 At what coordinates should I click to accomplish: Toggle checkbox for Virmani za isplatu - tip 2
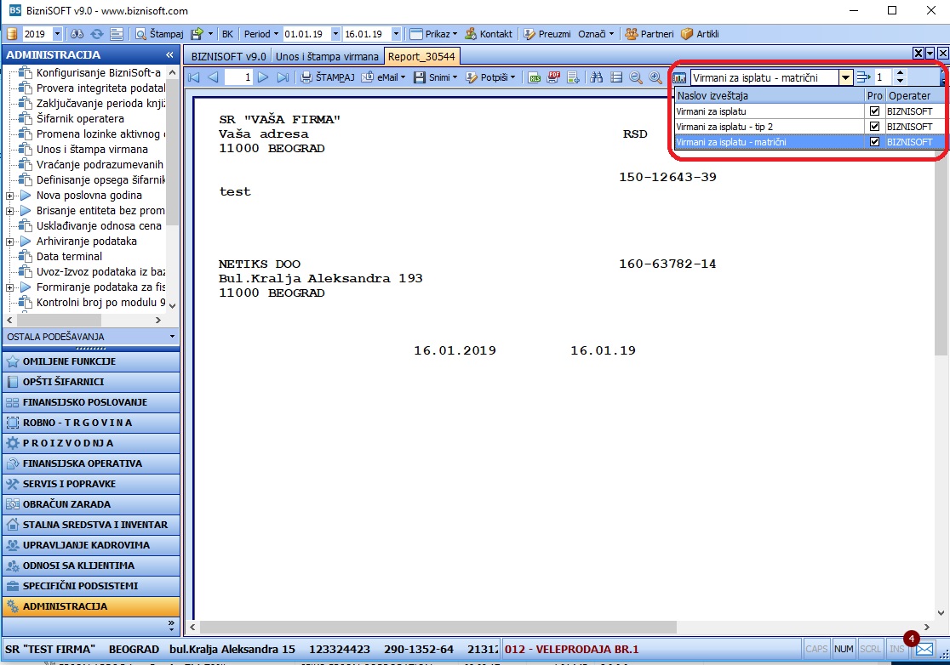(874, 127)
